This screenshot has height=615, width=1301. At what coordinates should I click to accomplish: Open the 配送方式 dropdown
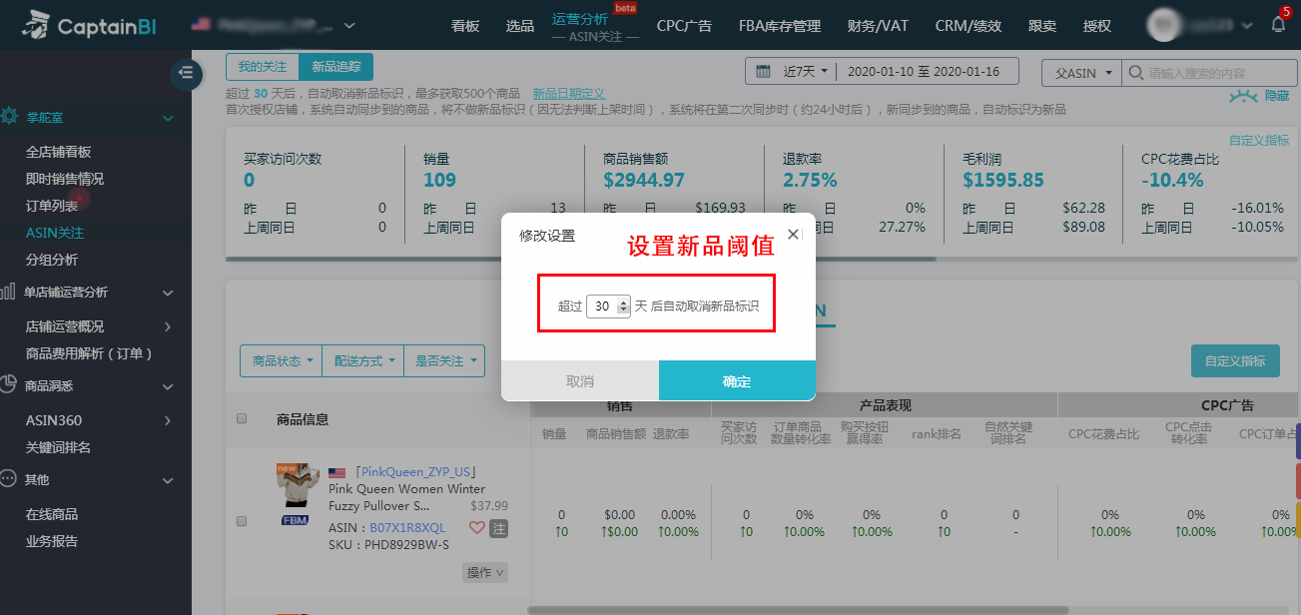pyautogui.click(x=363, y=361)
